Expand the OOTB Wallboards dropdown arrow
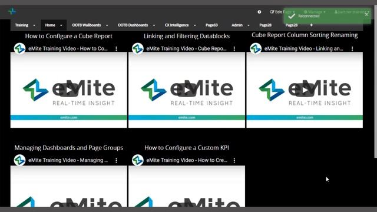Image resolution: width=377 pixels, height=212 pixels. click(x=107, y=25)
